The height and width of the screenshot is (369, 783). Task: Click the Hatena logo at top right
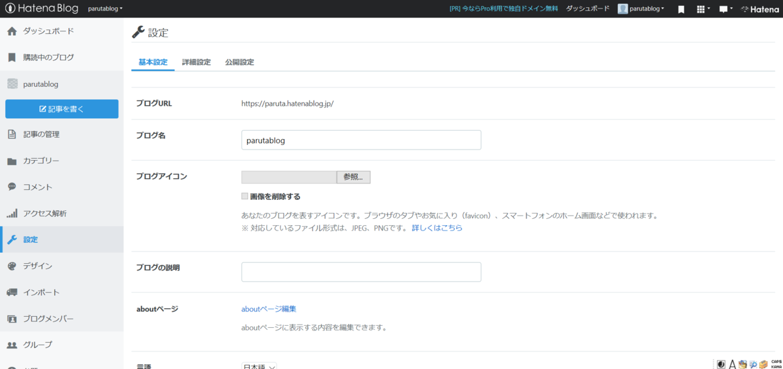tap(760, 9)
